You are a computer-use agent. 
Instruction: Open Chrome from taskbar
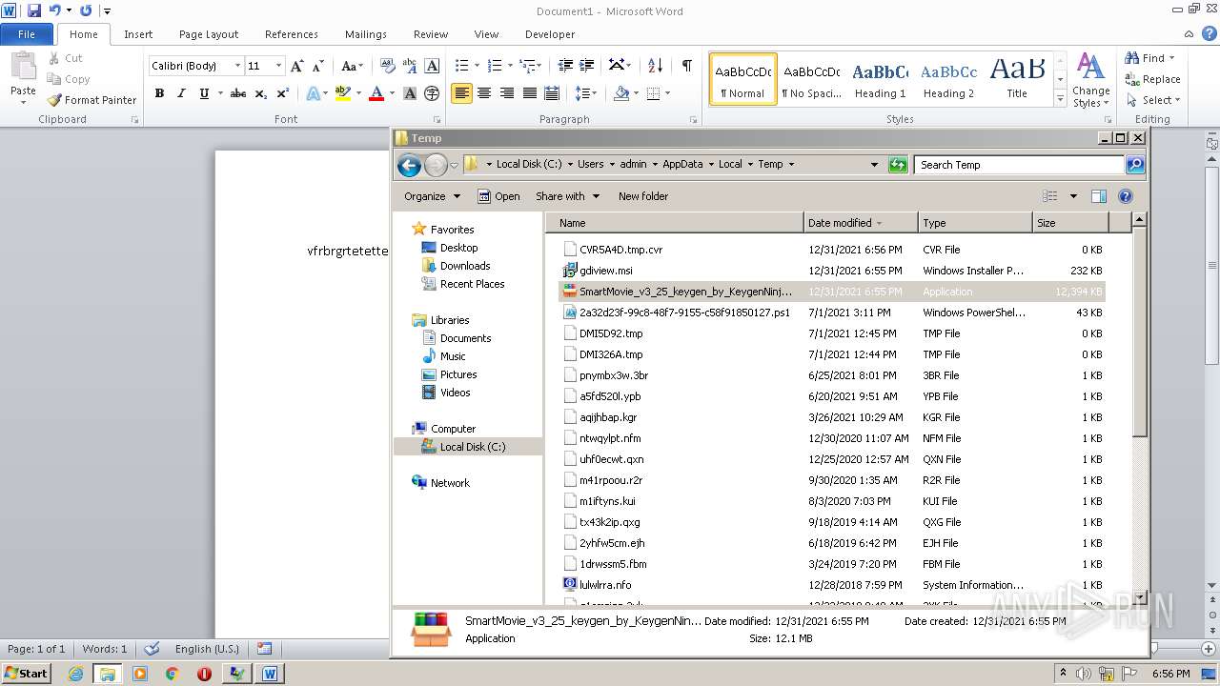172,674
